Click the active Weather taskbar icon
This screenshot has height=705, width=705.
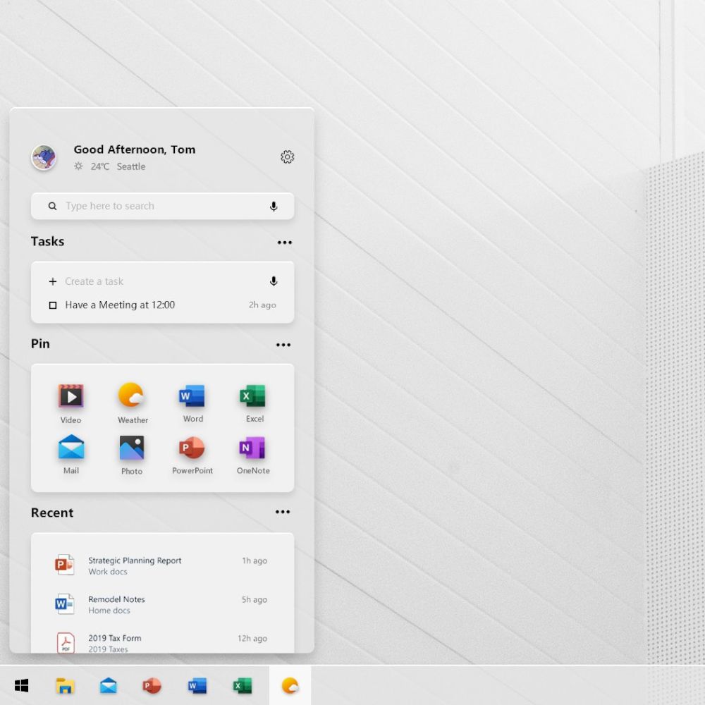[290, 686]
